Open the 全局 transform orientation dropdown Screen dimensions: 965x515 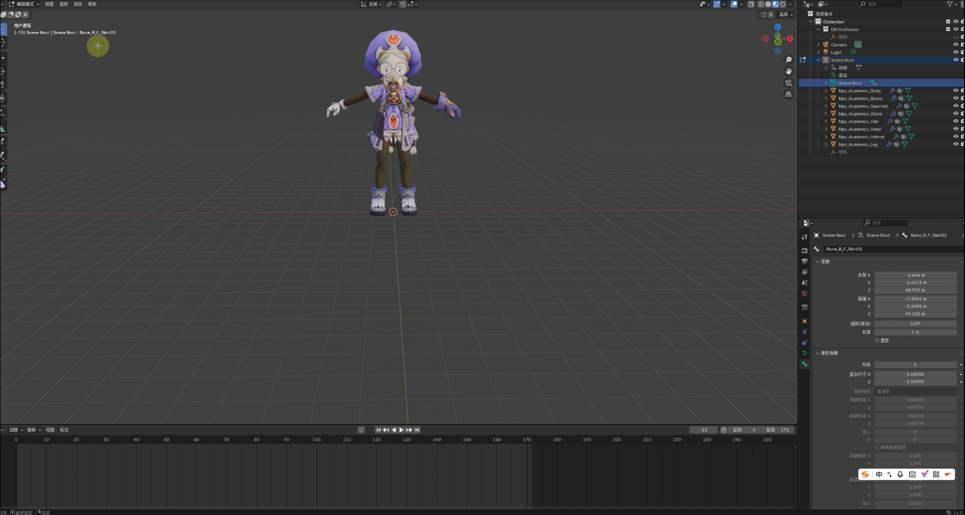tap(372, 4)
